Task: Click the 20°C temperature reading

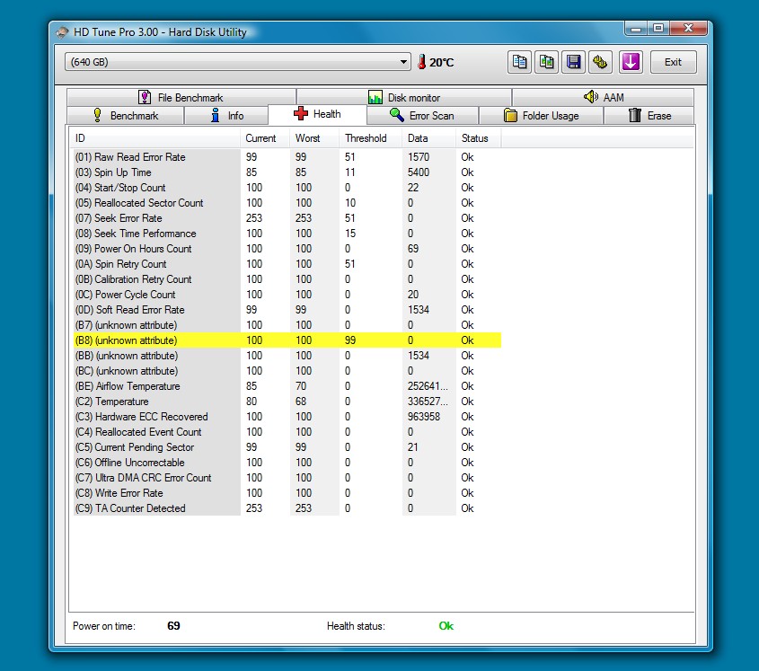Action: click(x=441, y=63)
